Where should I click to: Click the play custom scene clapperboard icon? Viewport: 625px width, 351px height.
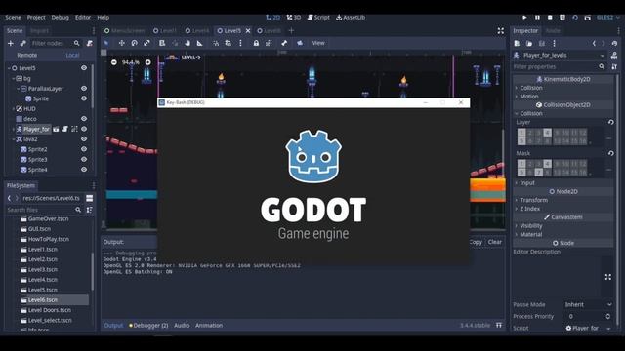pos(588,18)
